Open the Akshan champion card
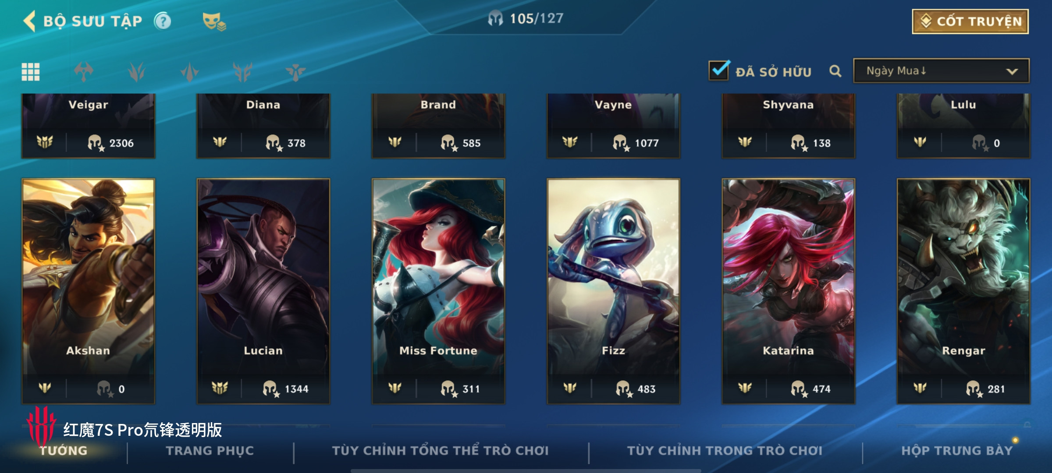 [88, 291]
